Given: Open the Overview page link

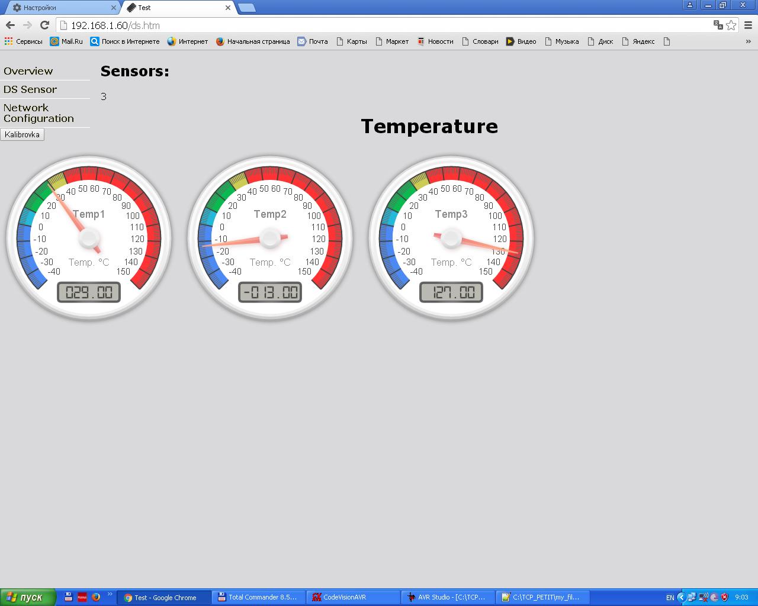Looking at the screenshot, I should pyautogui.click(x=28, y=71).
